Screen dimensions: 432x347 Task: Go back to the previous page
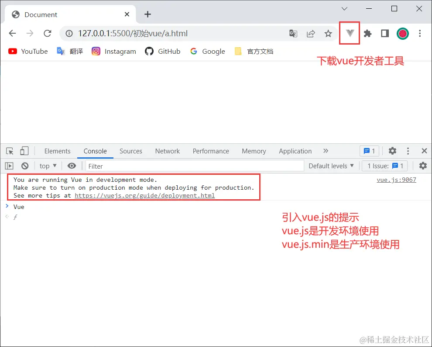(12, 33)
